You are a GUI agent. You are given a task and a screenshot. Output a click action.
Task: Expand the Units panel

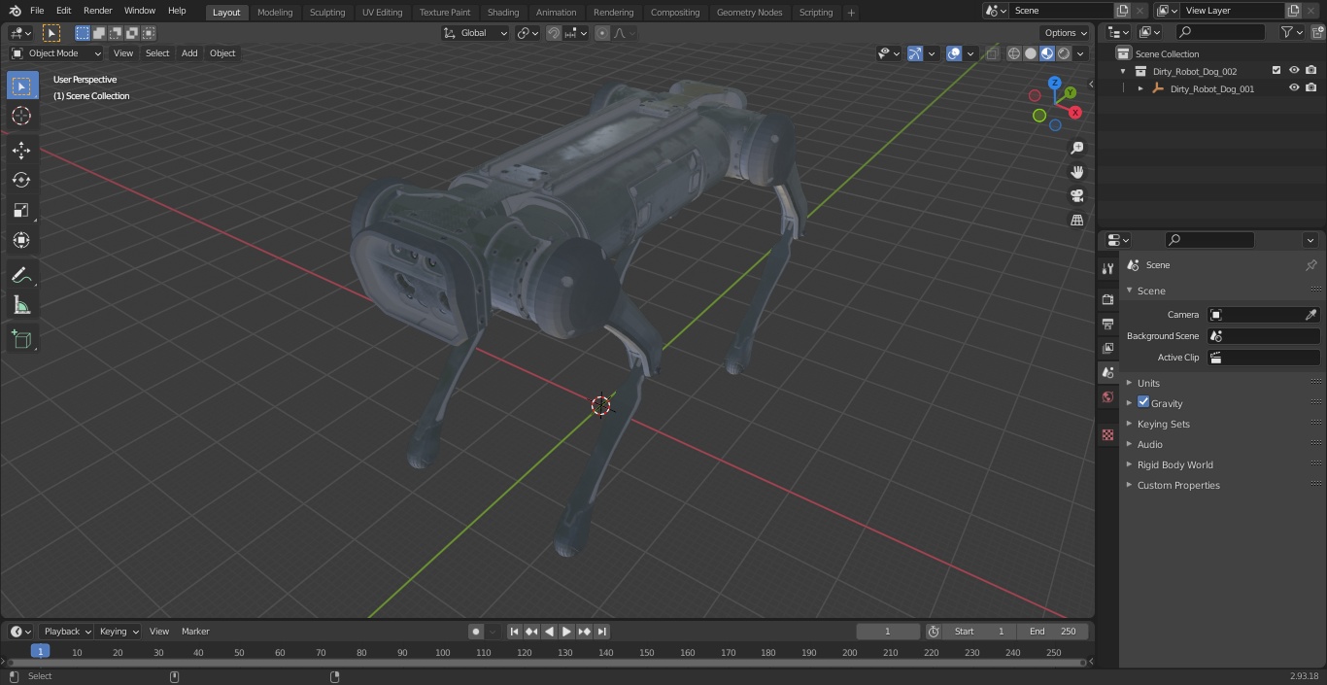point(1148,383)
